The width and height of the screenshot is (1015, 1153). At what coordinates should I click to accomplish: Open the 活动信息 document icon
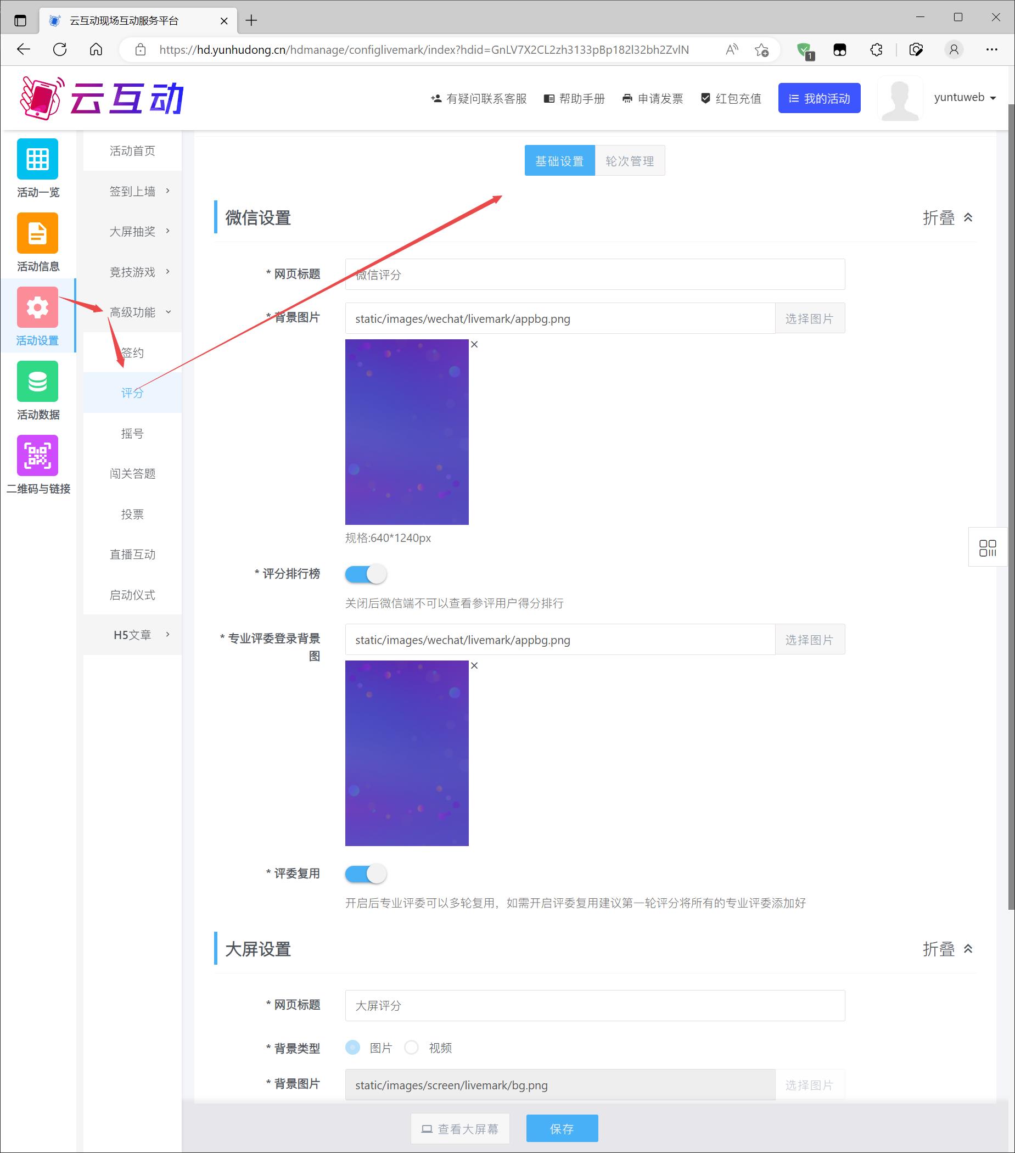coord(37,233)
